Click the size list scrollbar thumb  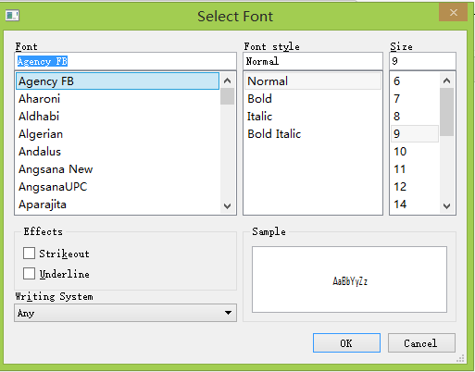(x=446, y=112)
